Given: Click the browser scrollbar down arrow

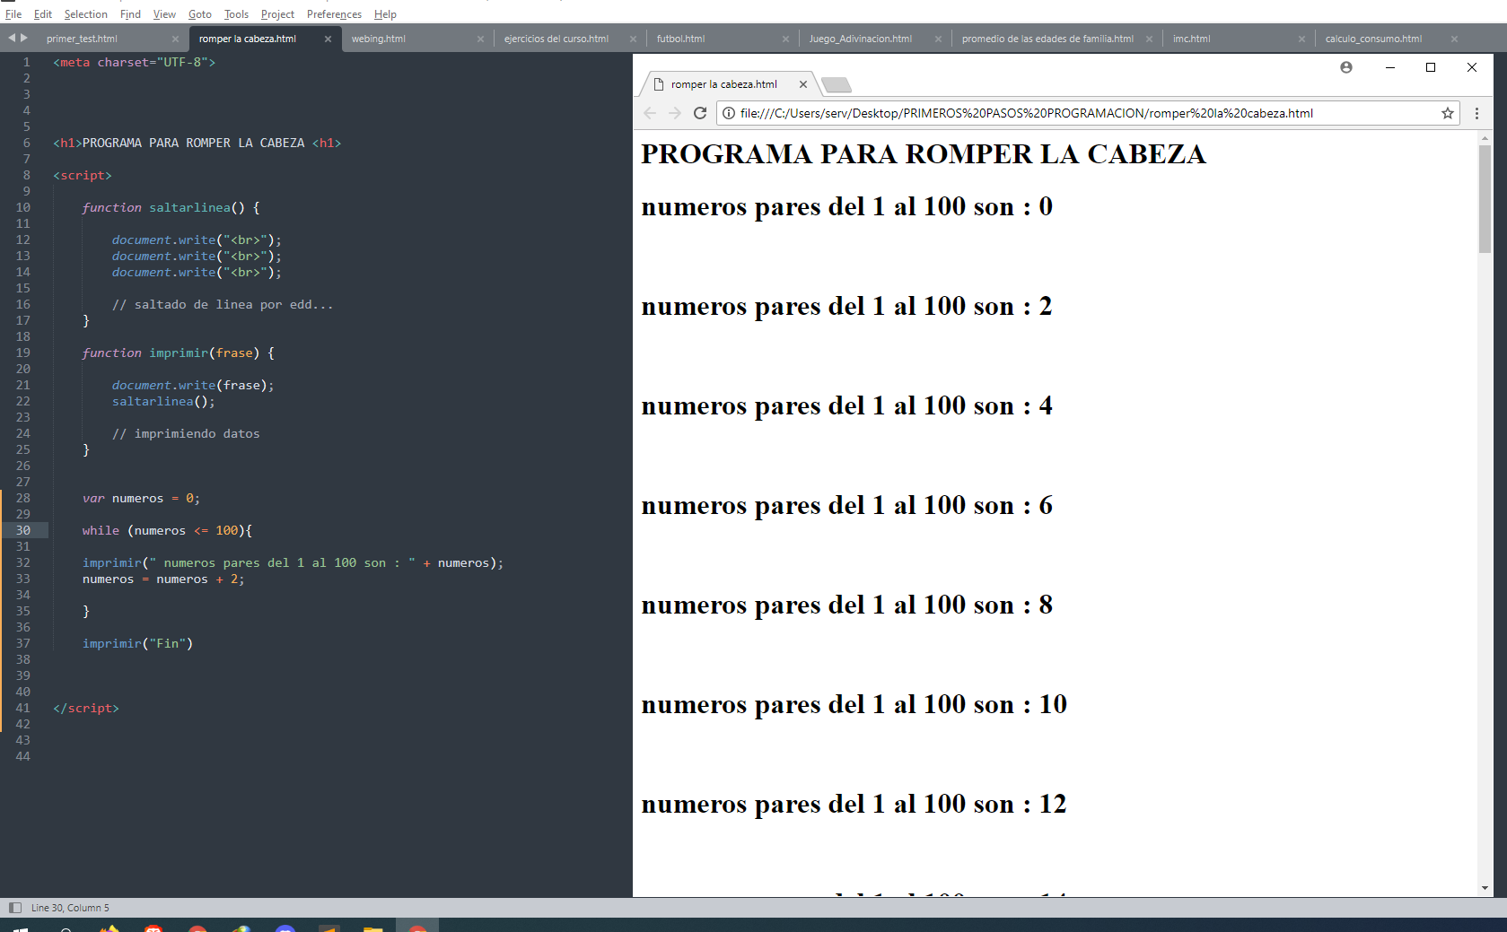Looking at the screenshot, I should pyautogui.click(x=1485, y=888).
